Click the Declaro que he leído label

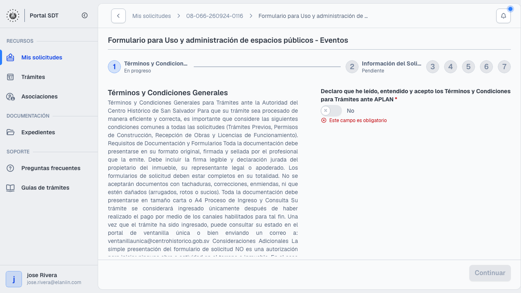416,95
